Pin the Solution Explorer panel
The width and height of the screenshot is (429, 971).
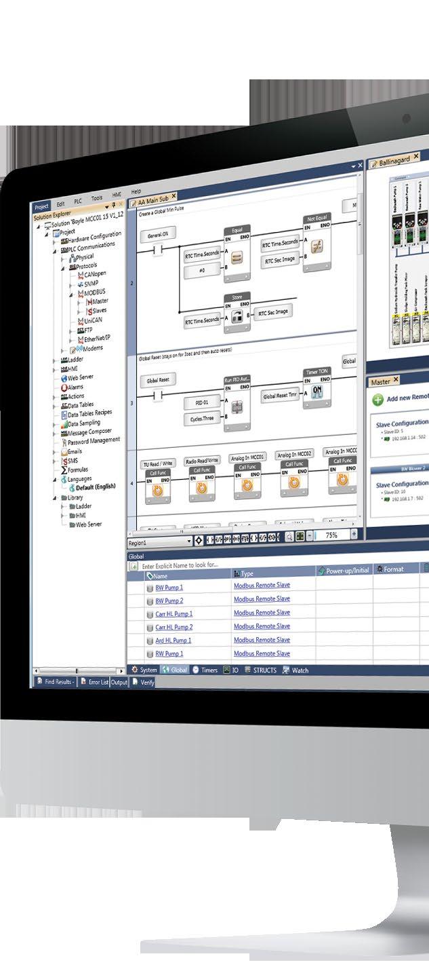coord(113,204)
